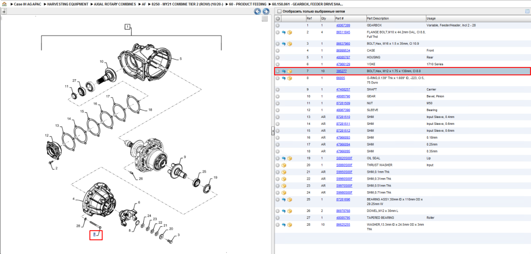Click callout 19 near the oil seal
The height and width of the screenshot is (254, 531).
pyautogui.click(x=215, y=177)
